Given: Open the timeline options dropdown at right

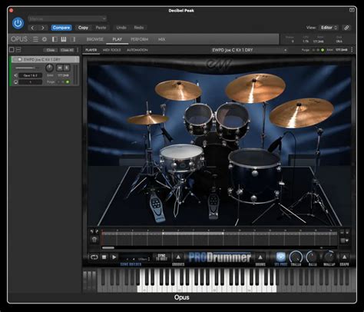Looking at the screenshot, I should (x=345, y=241).
